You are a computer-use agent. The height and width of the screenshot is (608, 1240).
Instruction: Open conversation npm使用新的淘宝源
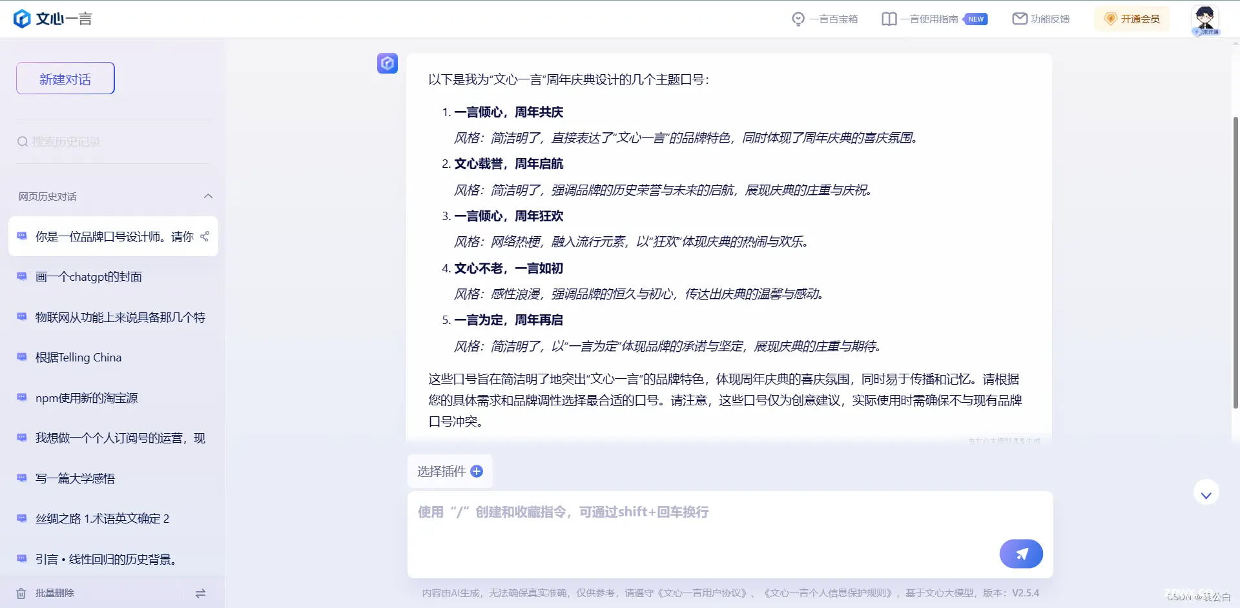[114, 398]
